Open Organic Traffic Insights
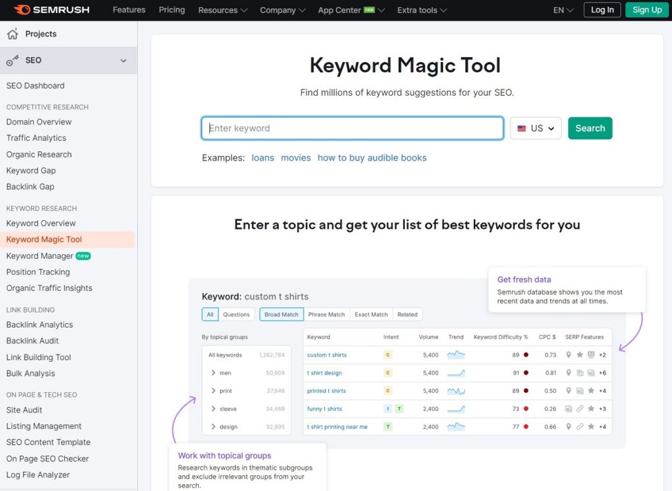This screenshot has width=672, height=491. pyautogui.click(x=49, y=288)
